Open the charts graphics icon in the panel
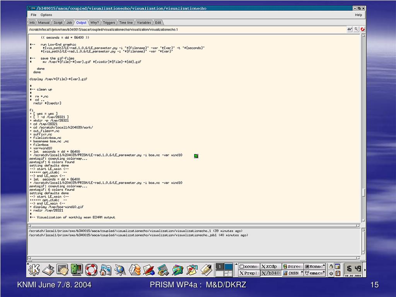Screen dimensions: 396x297 (x=178, y=270)
